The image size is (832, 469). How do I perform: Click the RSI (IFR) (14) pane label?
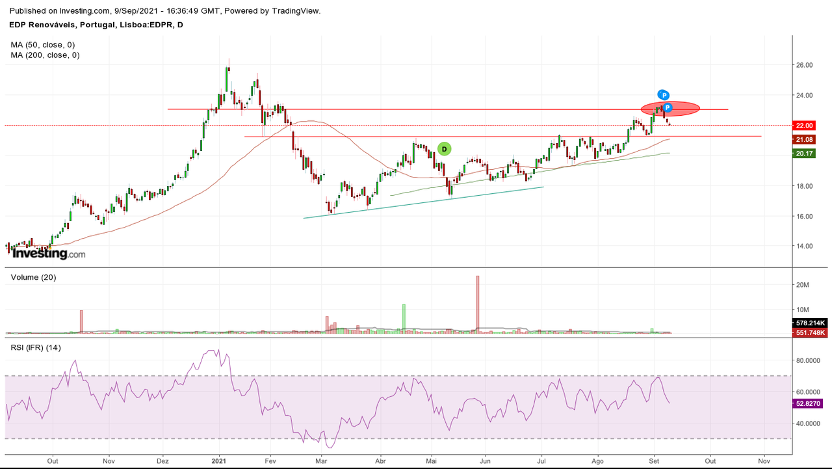(36, 347)
